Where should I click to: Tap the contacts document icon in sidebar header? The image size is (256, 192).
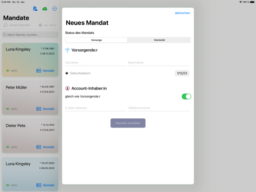click(x=35, y=9)
